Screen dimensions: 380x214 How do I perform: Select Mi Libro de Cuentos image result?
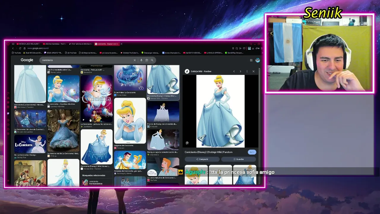click(x=30, y=119)
